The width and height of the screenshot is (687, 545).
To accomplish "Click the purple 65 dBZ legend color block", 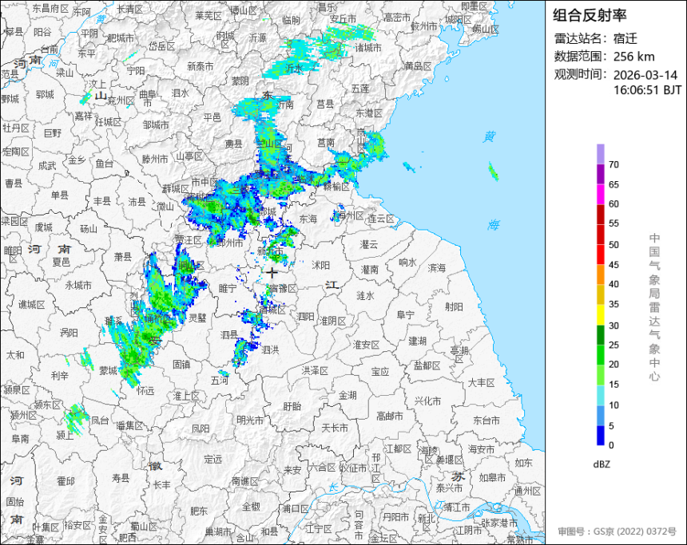I will click(x=600, y=174).
